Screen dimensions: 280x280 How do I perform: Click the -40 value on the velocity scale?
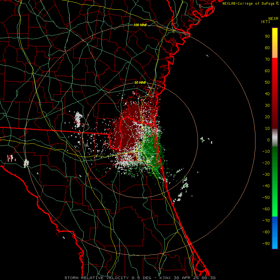click(x=266, y=186)
